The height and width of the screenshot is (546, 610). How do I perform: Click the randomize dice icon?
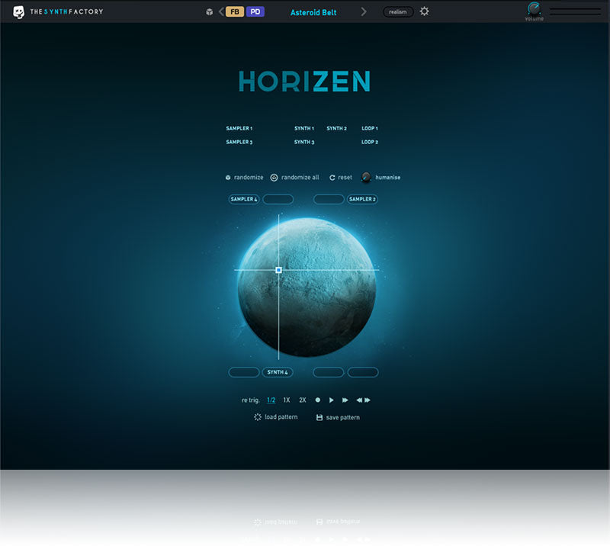pos(228,178)
